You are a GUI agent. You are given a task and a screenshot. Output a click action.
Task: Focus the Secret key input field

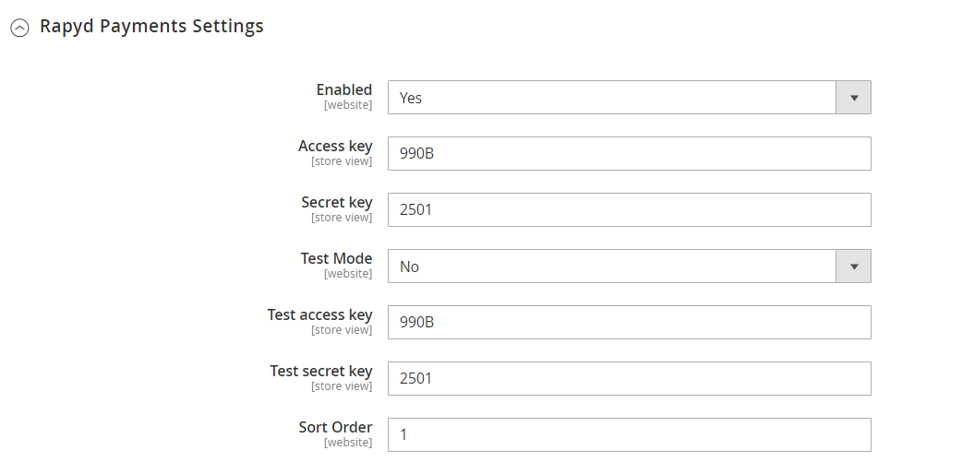pos(629,210)
